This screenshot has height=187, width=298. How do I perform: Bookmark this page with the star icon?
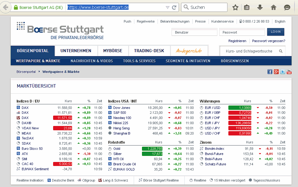click(235, 7)
